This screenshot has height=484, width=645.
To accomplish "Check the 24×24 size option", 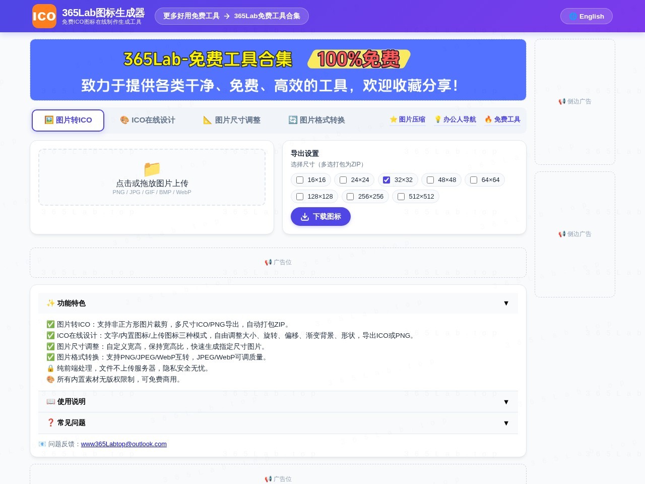I will tap(343, 180).
